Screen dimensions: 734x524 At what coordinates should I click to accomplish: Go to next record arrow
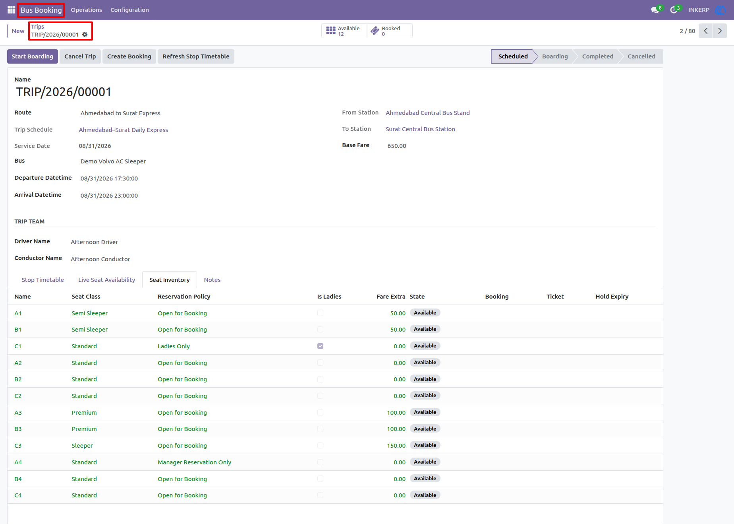(720, 31)
